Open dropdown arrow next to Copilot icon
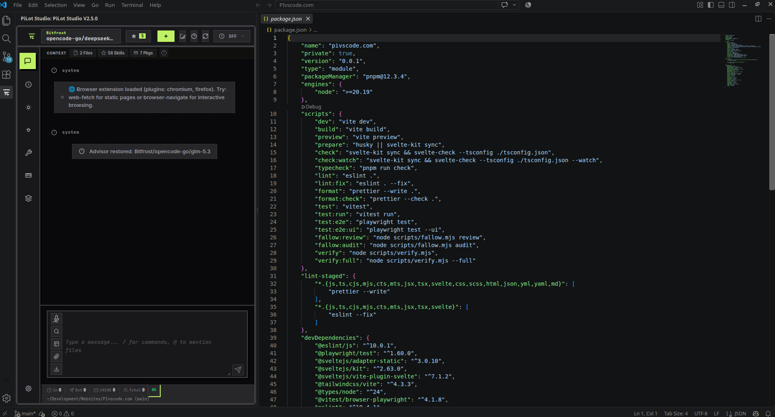The width and height of the screenshot is (775, 417). pyautogui.click(x=515, y=5)
